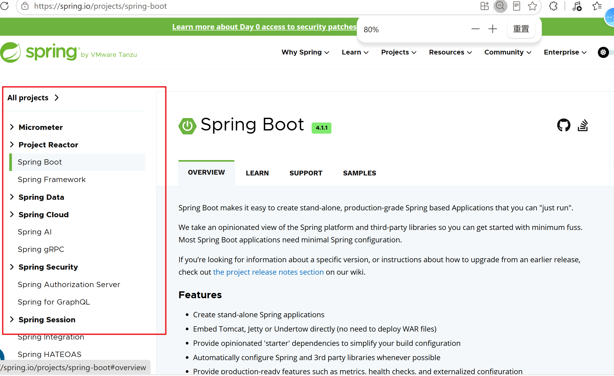Click the 'Spring Boot' page heading

(252, 125)
